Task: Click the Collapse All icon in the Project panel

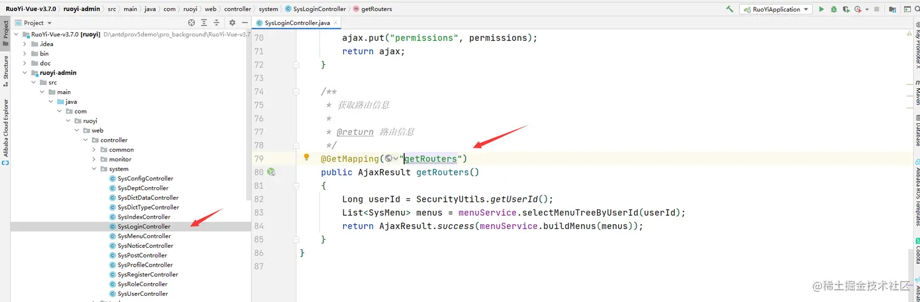Action: [217, 22]
